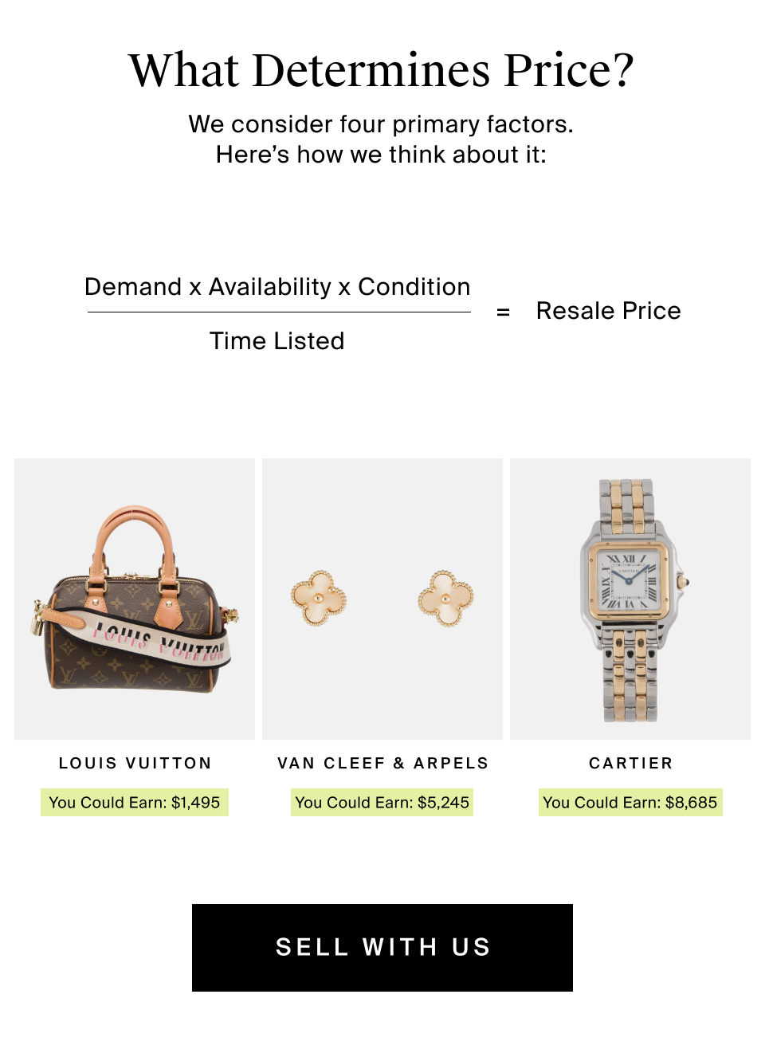Click the right clover earring
Image resolution: width=765 pixels, height=1057 pixels.
445,598
